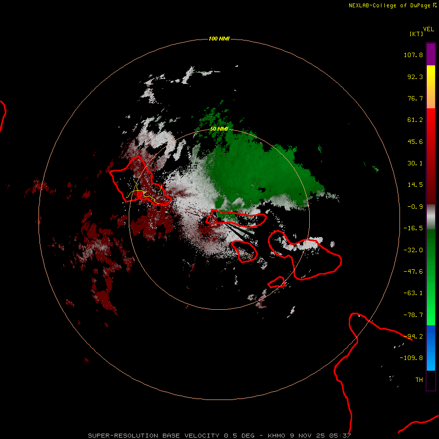Click the 76.7 legend value

[x=415, y=98]
